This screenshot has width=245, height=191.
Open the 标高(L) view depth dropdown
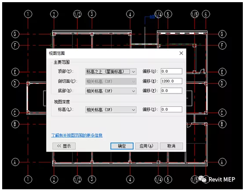(111, 110)
